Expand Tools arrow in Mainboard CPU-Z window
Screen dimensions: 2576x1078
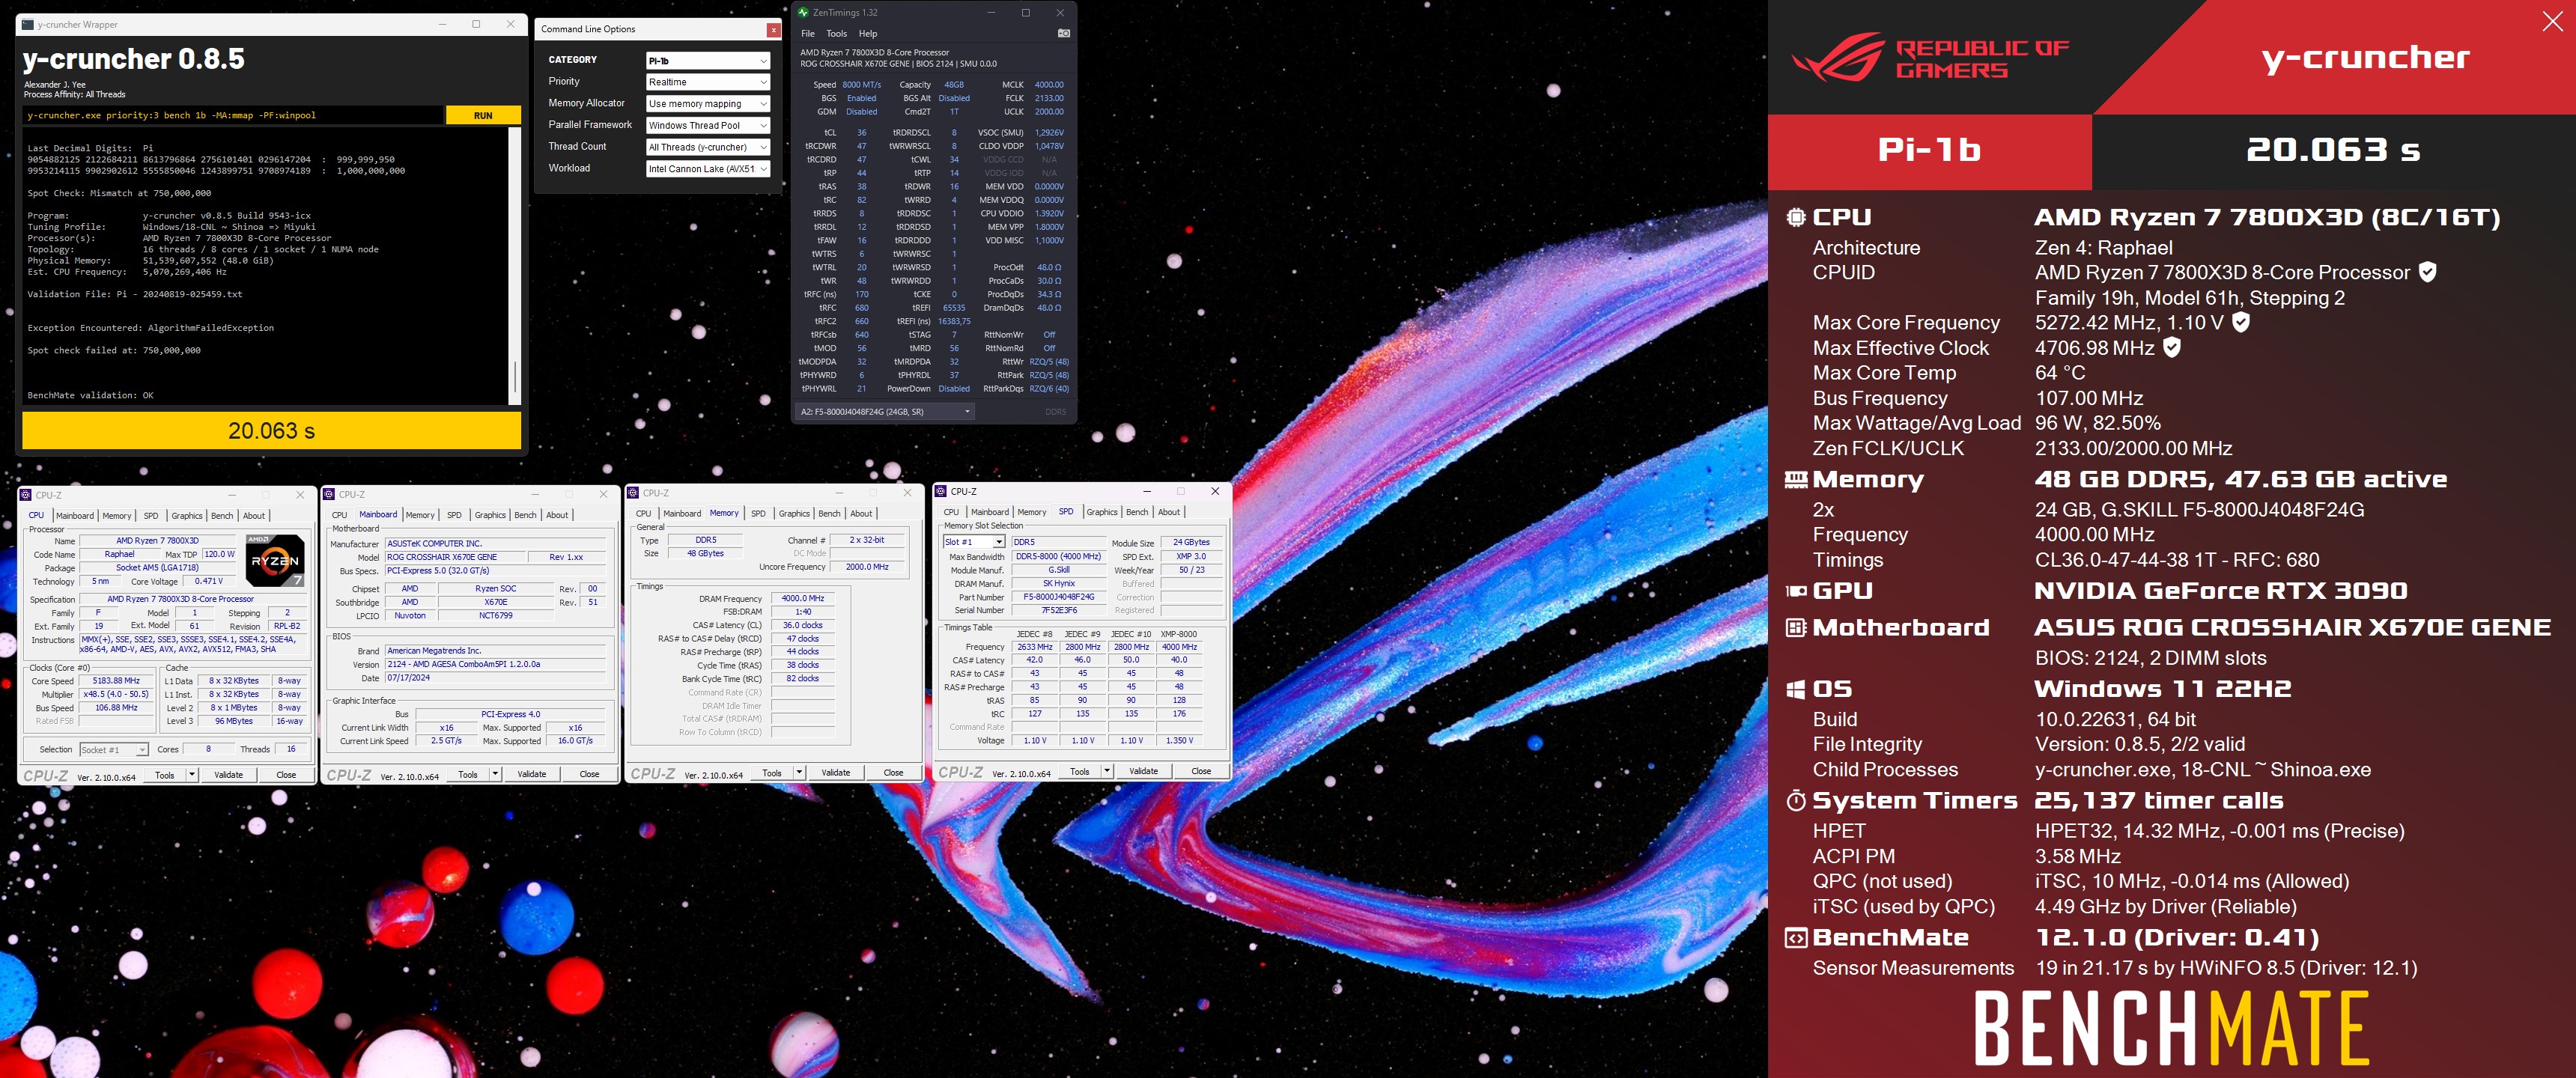pyautogui.click(x=495, y=775)
